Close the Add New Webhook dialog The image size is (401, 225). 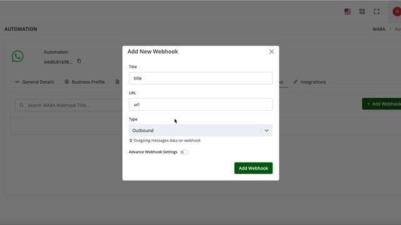tap(271, 51)
